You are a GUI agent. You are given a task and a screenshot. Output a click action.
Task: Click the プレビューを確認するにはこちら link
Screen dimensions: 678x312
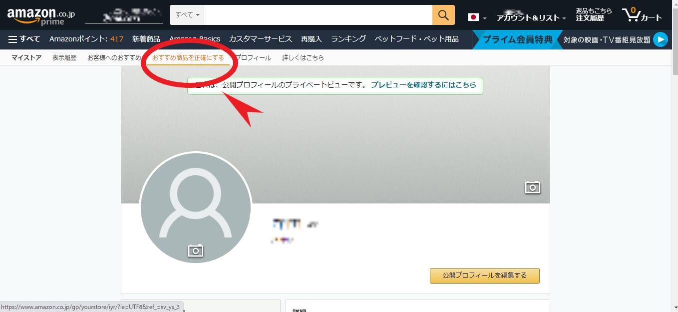coord(423,85)
